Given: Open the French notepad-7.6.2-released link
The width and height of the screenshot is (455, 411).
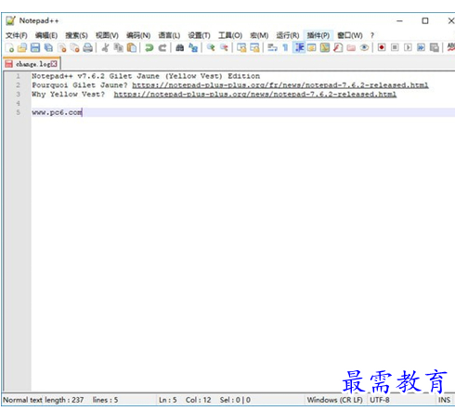Looking at the screenshot, I should pos(280,85).
